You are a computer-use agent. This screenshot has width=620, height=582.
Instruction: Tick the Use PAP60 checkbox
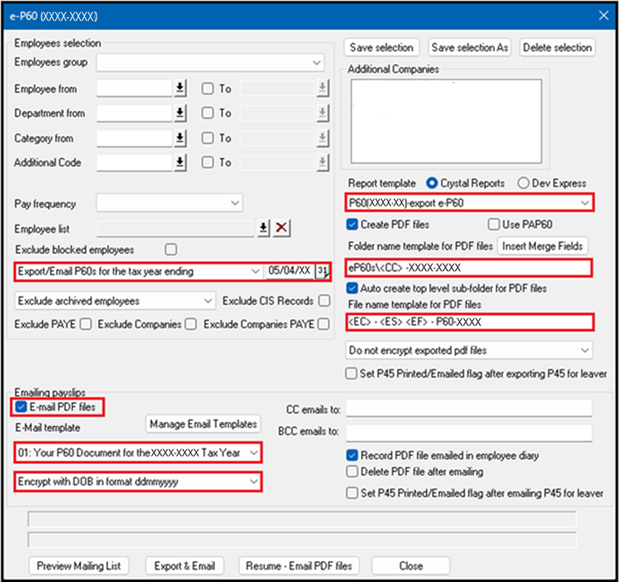493,224
